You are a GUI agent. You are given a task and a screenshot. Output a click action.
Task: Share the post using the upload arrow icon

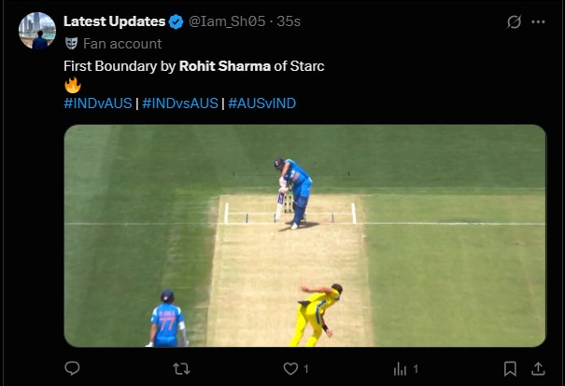pyautogui.click(x=538, y=369)
